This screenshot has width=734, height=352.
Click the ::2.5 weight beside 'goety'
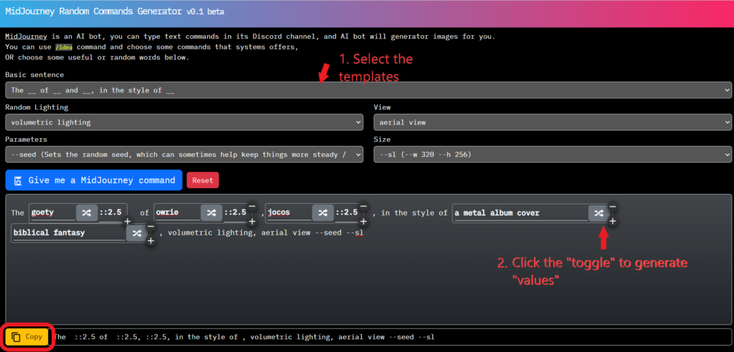[110, 212]
